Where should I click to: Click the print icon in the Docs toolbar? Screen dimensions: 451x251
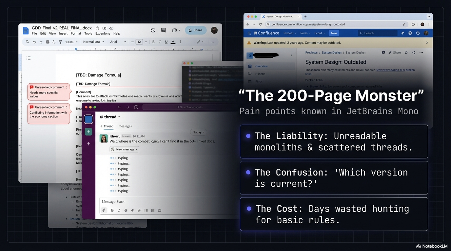tap(47, 42)
